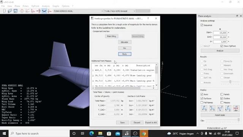Toggle the Sequence checkbox
Image resolution: width=243 pixels, height=137 pixels.
[202, 25]
